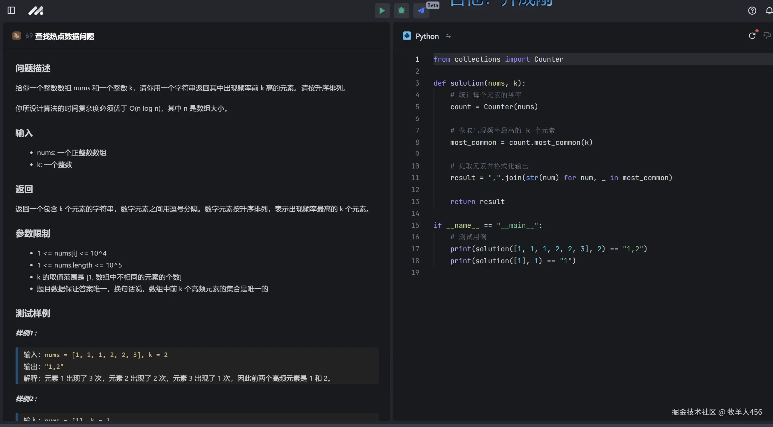The width and height of the screenshot is (773, 427).
Task: Click constraint '1 <= nums.length <= 10^5'
Action: [x=79, y=265]
